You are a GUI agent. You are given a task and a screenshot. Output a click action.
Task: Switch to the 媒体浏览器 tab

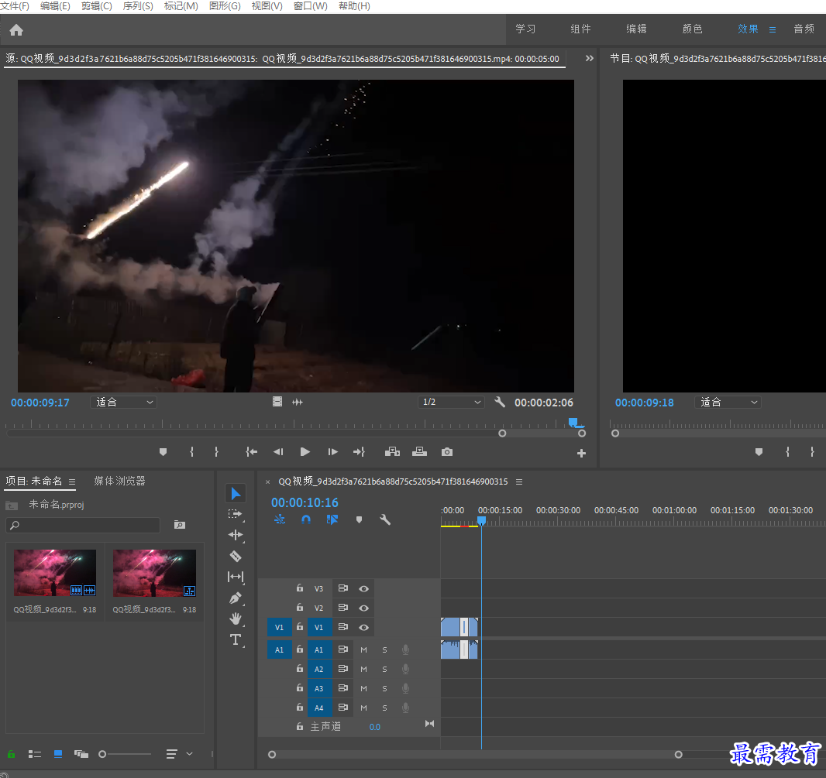(x=119, y=481)
